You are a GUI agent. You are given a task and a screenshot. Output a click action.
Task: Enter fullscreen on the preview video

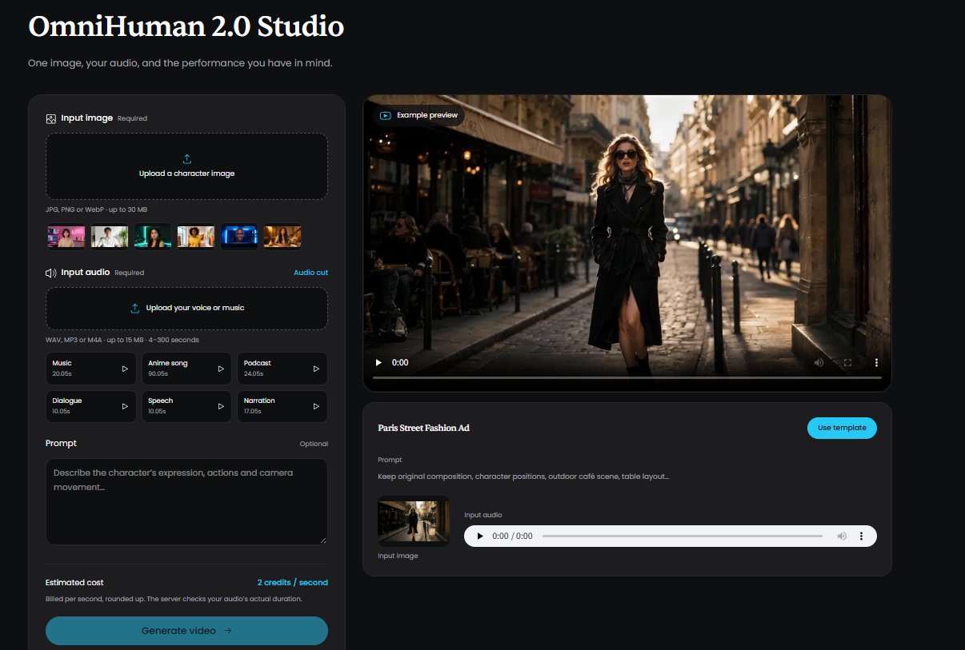click(x=847, y=362)
